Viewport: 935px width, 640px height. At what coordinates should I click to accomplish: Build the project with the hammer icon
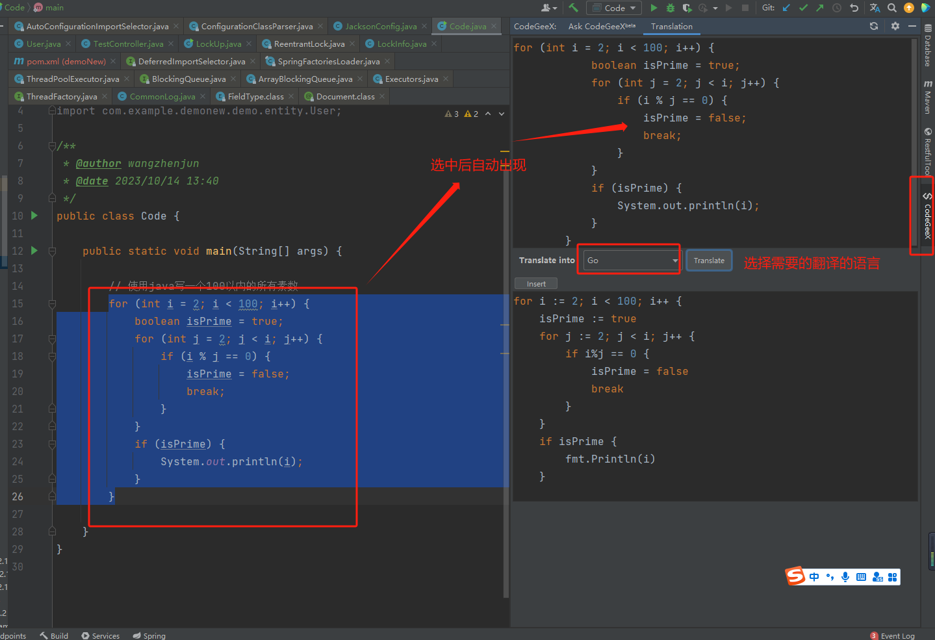(x=573, y=8)
